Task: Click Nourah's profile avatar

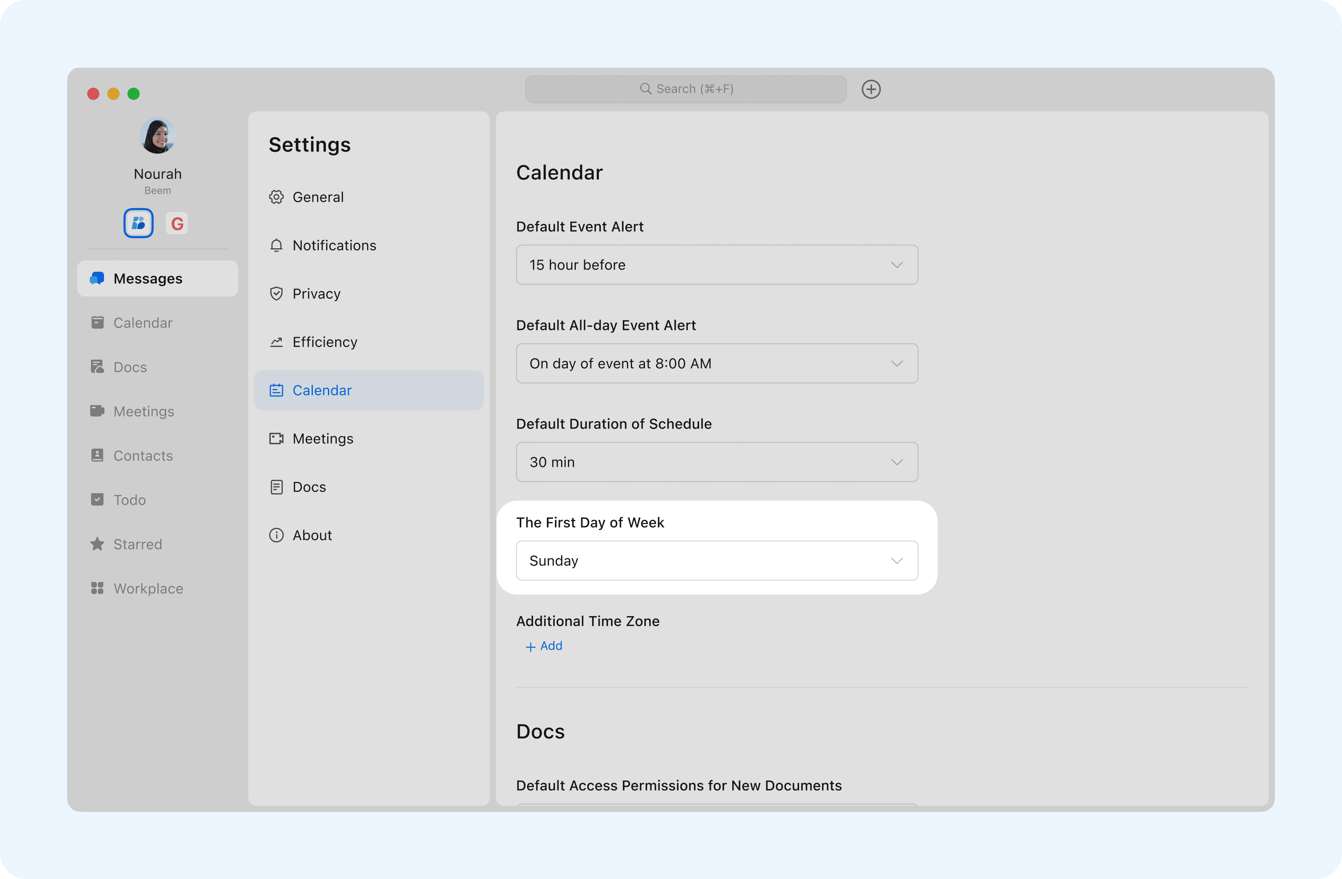Action: [x=157, y=136]
